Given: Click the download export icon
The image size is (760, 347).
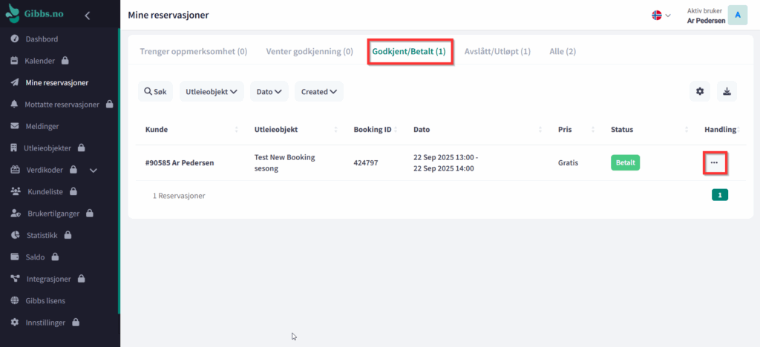Looking at the screenshot, I should [727, 91].
